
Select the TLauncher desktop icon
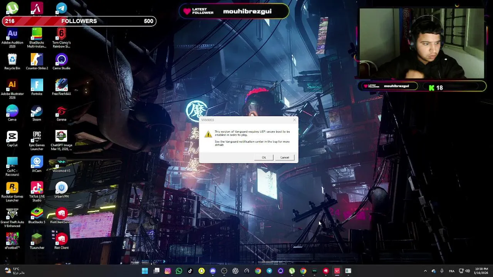(37, 242)
